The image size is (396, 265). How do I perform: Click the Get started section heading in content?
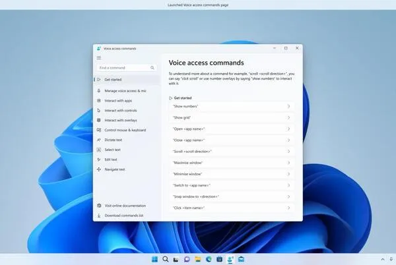[x=183, y=98]
